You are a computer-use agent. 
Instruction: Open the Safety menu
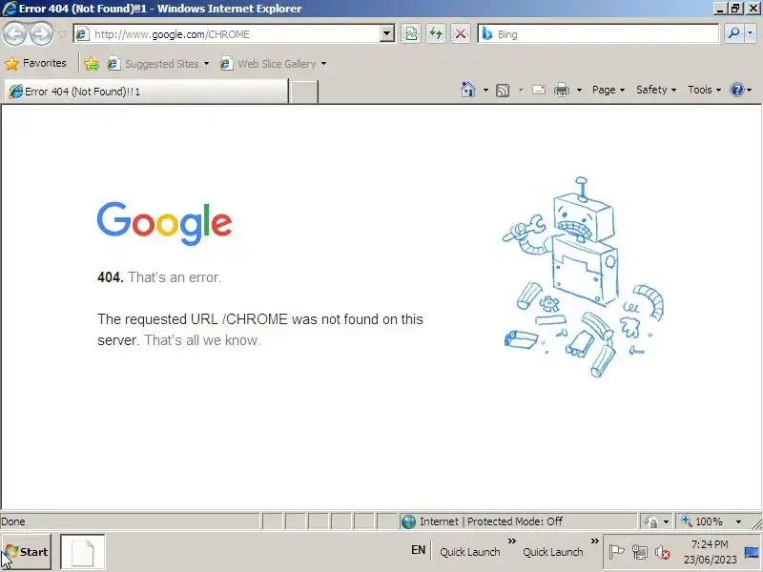tap(656, 90)
